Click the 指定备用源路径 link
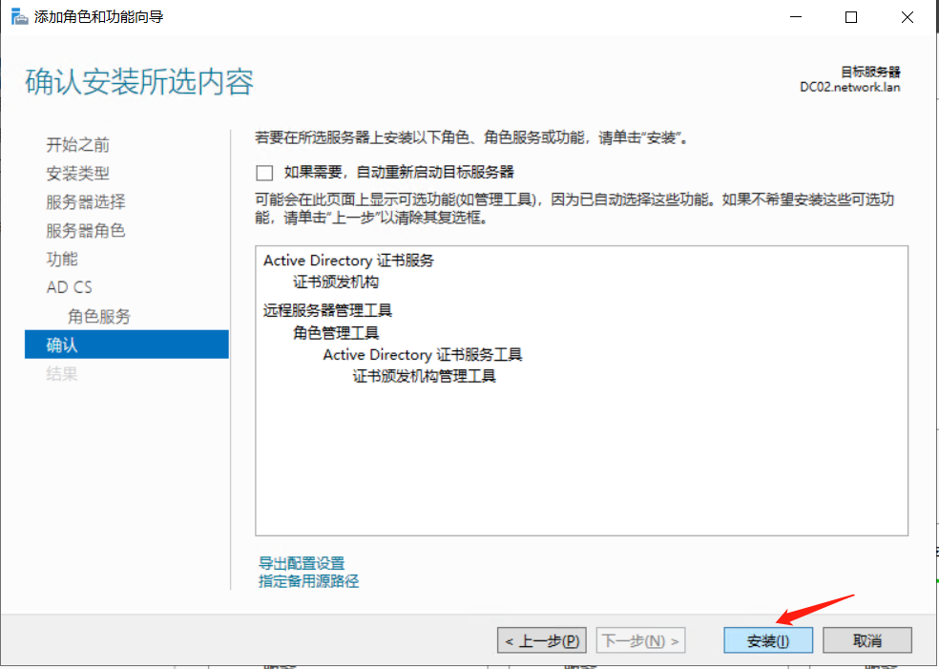Image resolution: width=939 pixels, height=669 pixels. pyautogui.click(x=309, y=581)
